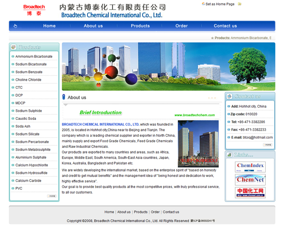Click the Broadtech logo in header
This screenshot has width=285, height=227.
click(34, 10)
